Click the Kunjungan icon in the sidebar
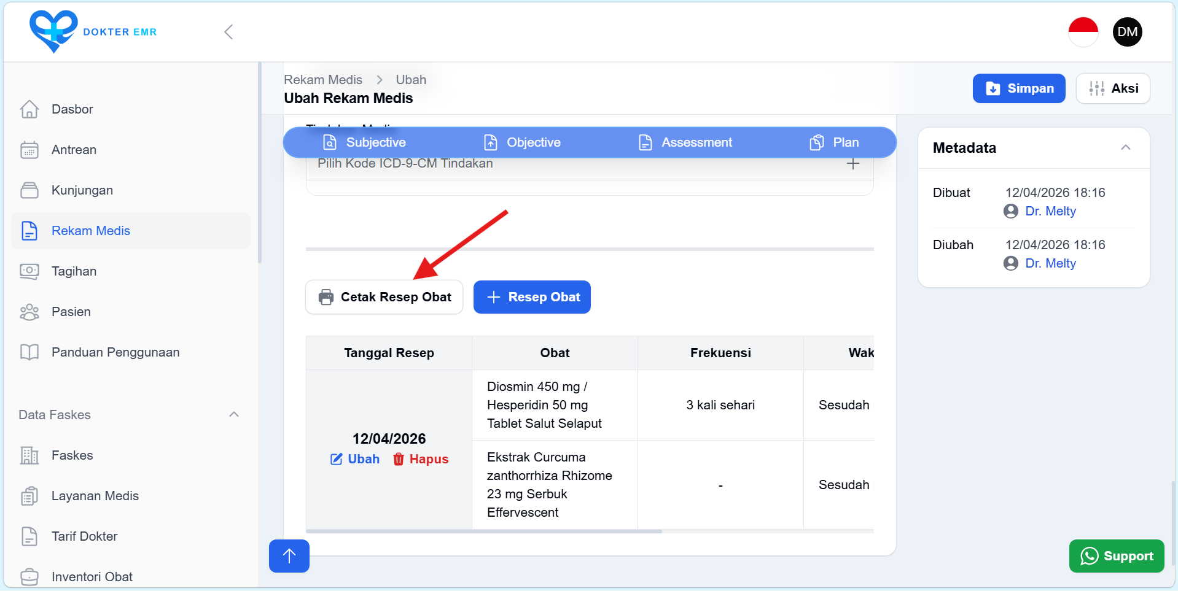The height and width of the screenshot is (591, 1178). coord(29,190)
